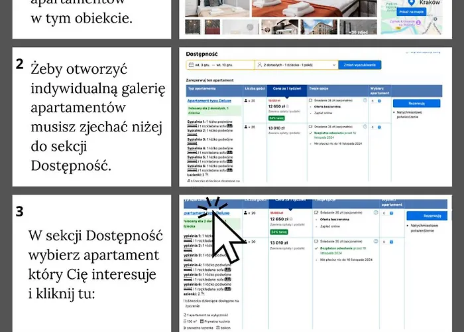
Task: Click the '24% taniej' green badge in step 2
Action: coord(276,118)
